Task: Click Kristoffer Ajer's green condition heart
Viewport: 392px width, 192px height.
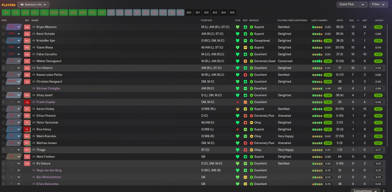Action: pyautogui.click(x=237, y=41)
